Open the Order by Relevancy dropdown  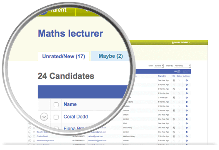(182, 66)
